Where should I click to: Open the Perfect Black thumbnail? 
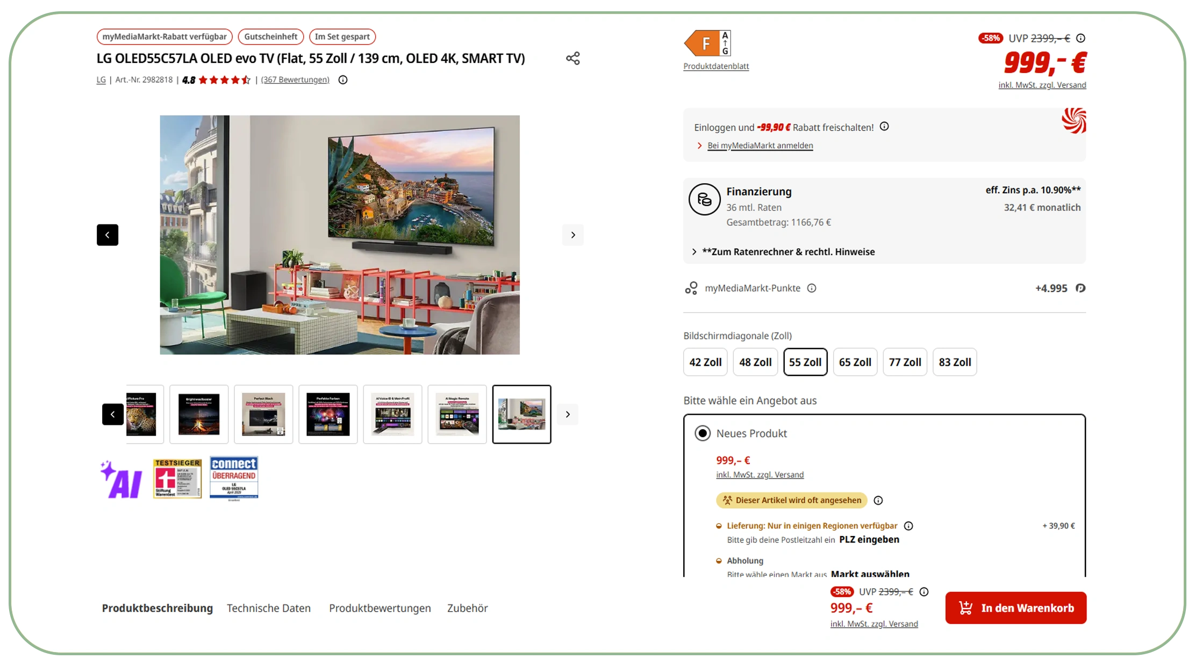point(263,414)
